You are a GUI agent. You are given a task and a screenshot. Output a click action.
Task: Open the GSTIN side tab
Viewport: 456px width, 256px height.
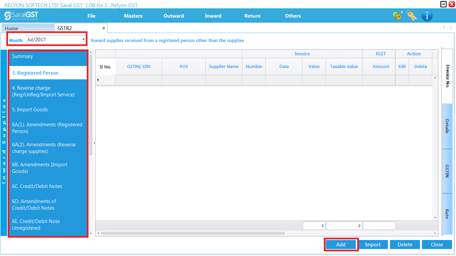pos(447,171)
